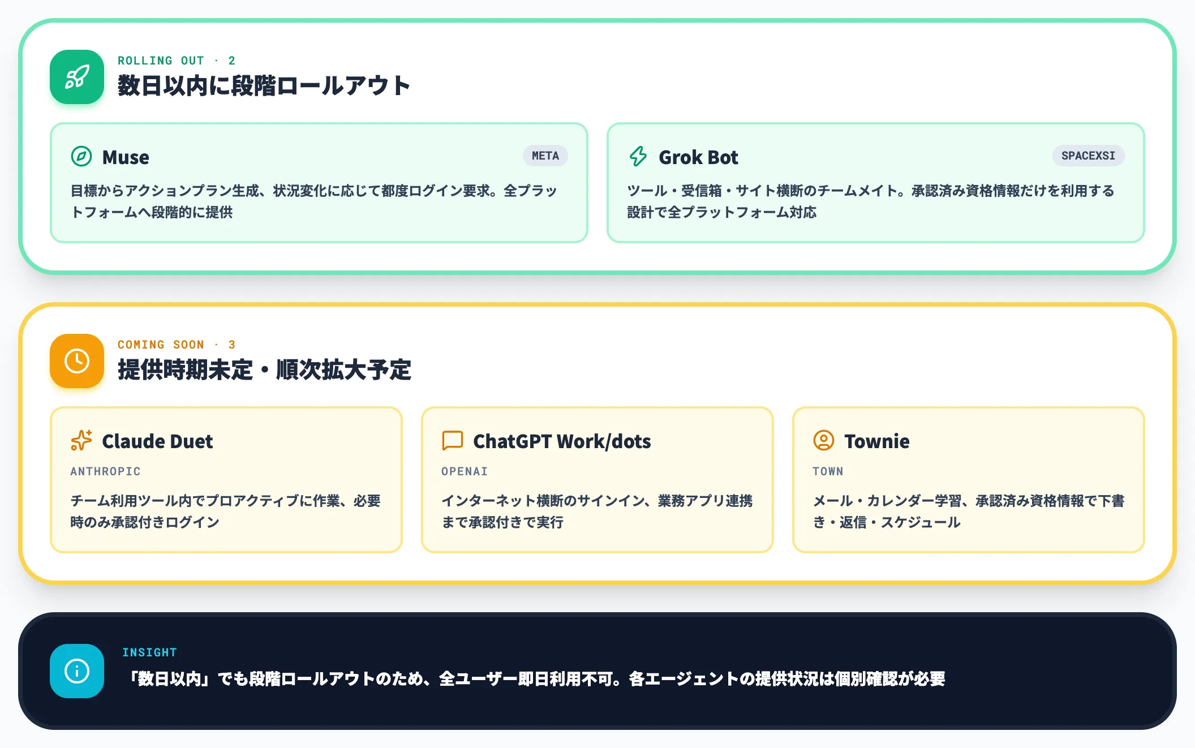The image size is (1195, 748).
Task: Click the lightning bolt icon beside Grok Bot
Action: pyautogui.click(x=638, y=156)
